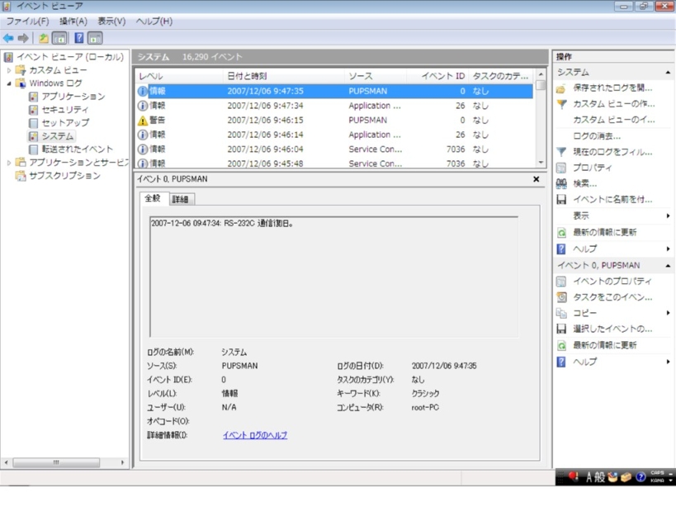Select the セキュリティ log in tree
The width and height of the screenshot is (676, 507).
64,110
